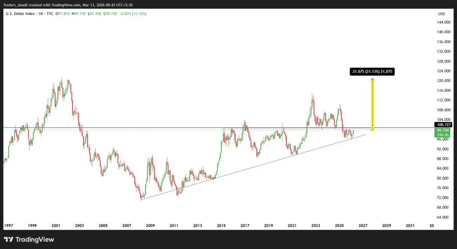Click the 92.000 price axis label
The image size is (457, 249).
(443, 149)
